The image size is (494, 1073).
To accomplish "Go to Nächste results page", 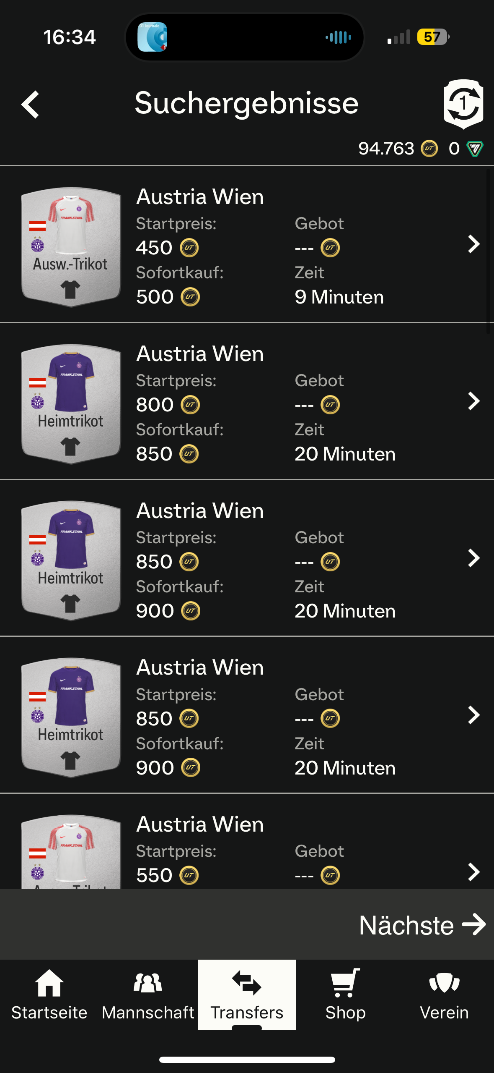I will 422,925.
